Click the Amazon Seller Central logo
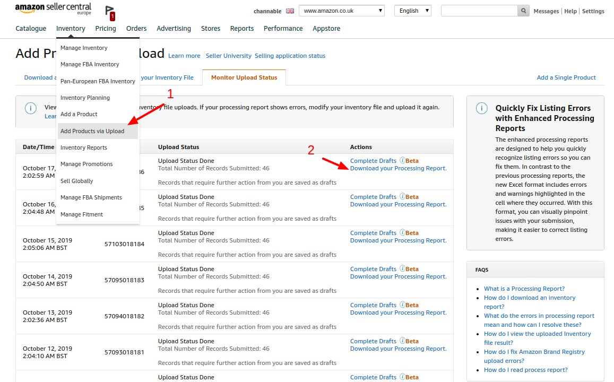Image resolution: width=614 pixels, height=382 pixels. coord(53,8)
